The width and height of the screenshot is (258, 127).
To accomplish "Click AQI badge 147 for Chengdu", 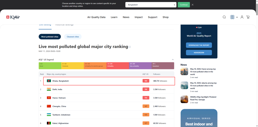I will 146,106.
